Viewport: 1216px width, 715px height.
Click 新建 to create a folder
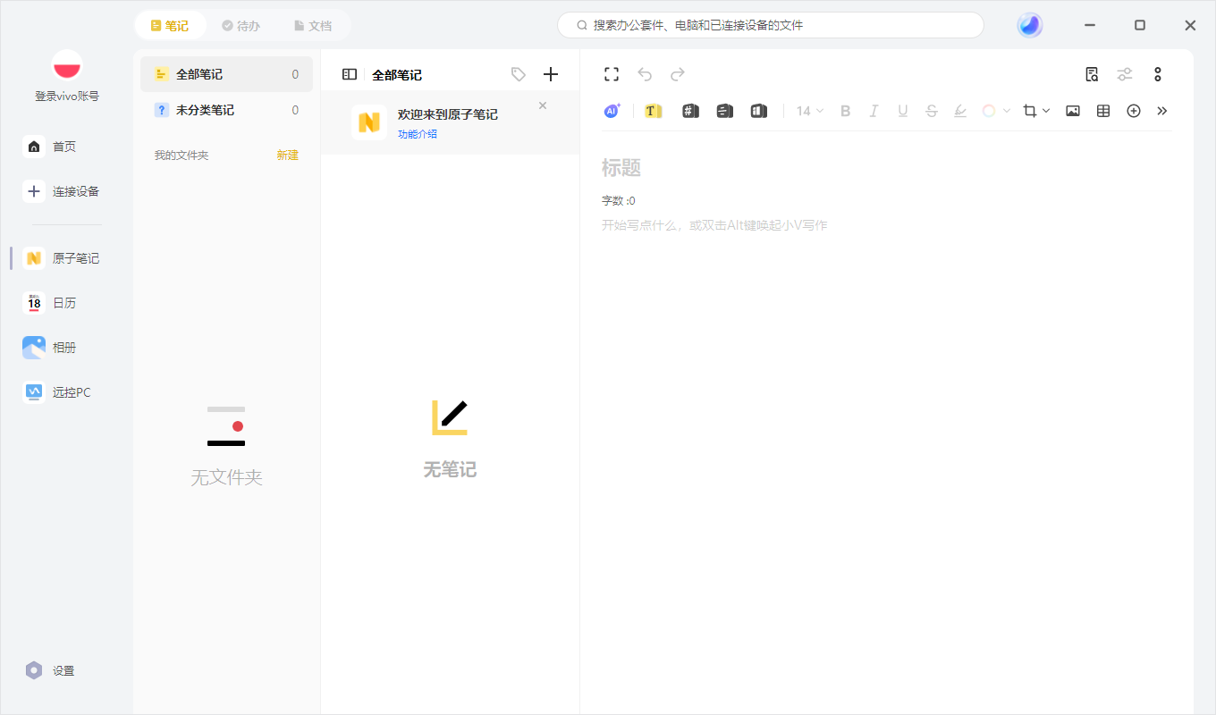click(x=287, y=156)
